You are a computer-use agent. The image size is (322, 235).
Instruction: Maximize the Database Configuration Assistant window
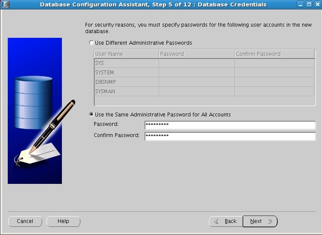309,4
